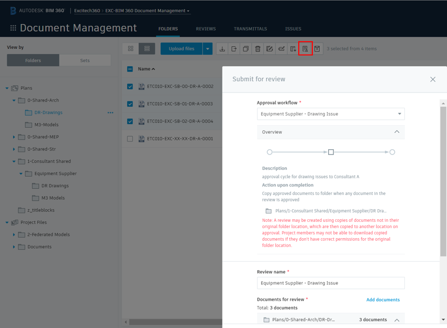This screenshot has width=447, height=328.
Task: Open the module switcher grid icon
Action: click(13, 28)
